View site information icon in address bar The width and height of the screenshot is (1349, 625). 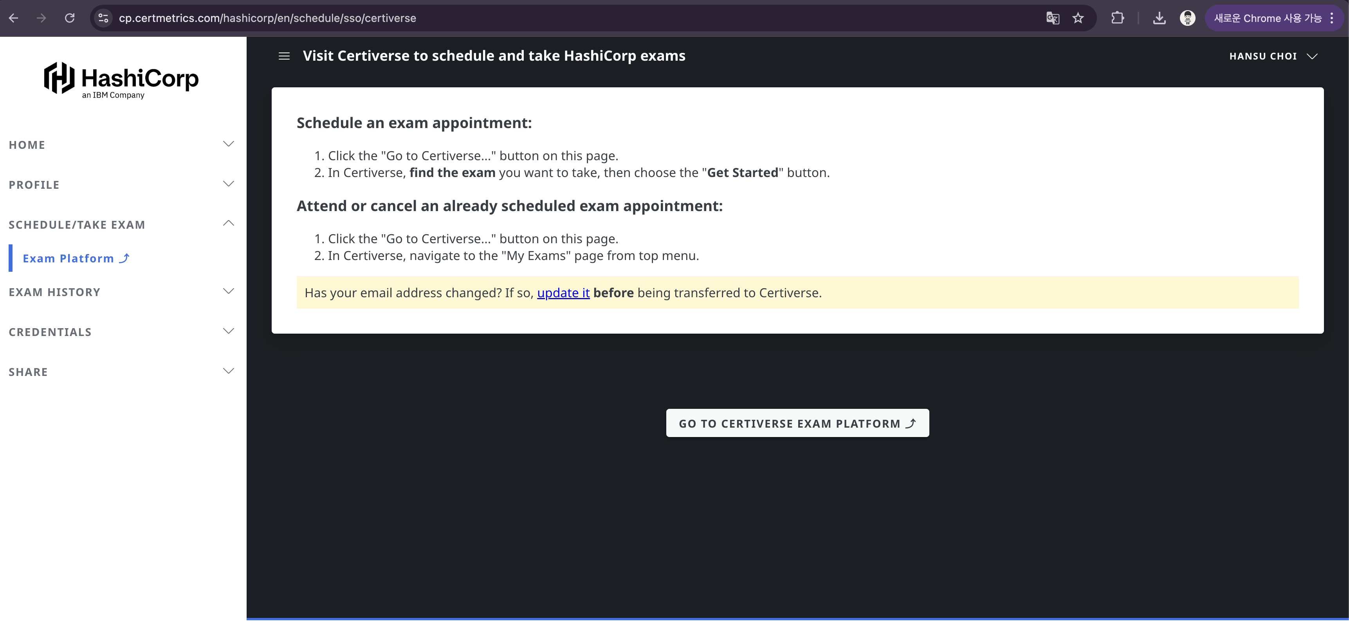point(103,18)
